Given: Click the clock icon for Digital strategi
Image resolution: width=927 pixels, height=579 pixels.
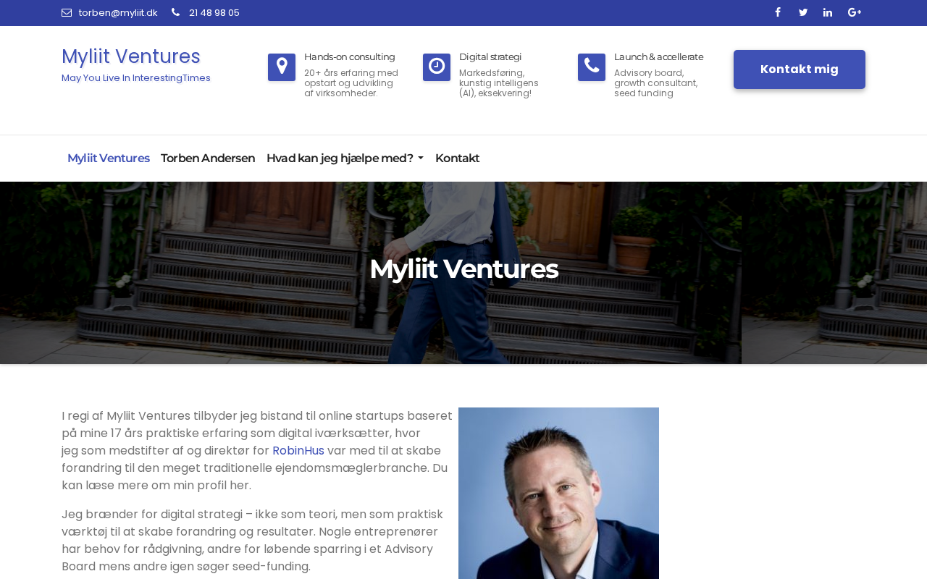Looking at the screenshot, I should click(x=437, y=67).
